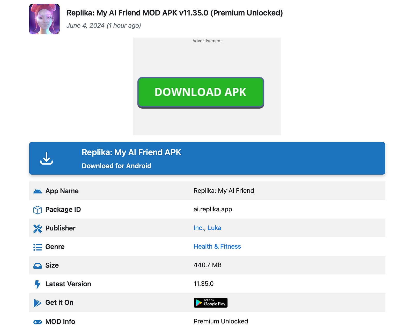The width and height of the screenshot is (414, 334).
Task: Click the Play store icon beside Get it On
Action: click(38, 303)
